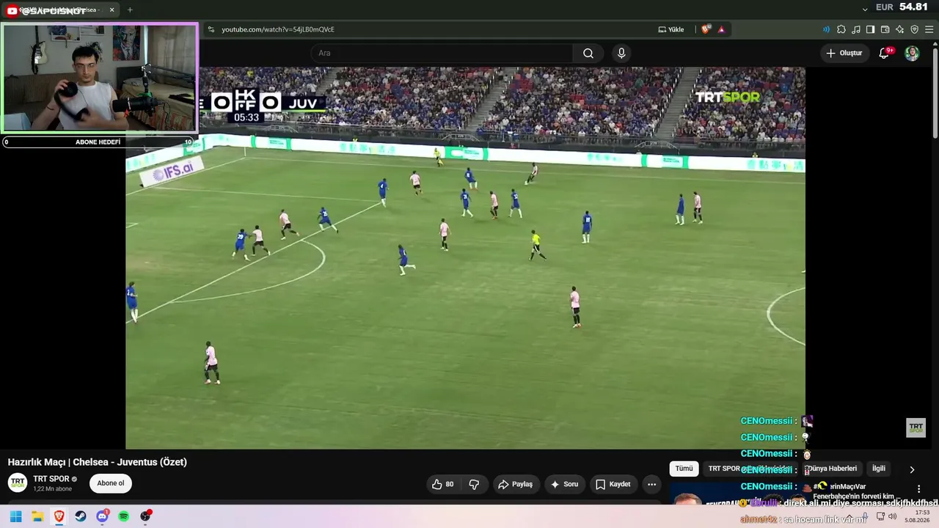
Task: Start voice search with microphone icon
Action: [621, 53]
